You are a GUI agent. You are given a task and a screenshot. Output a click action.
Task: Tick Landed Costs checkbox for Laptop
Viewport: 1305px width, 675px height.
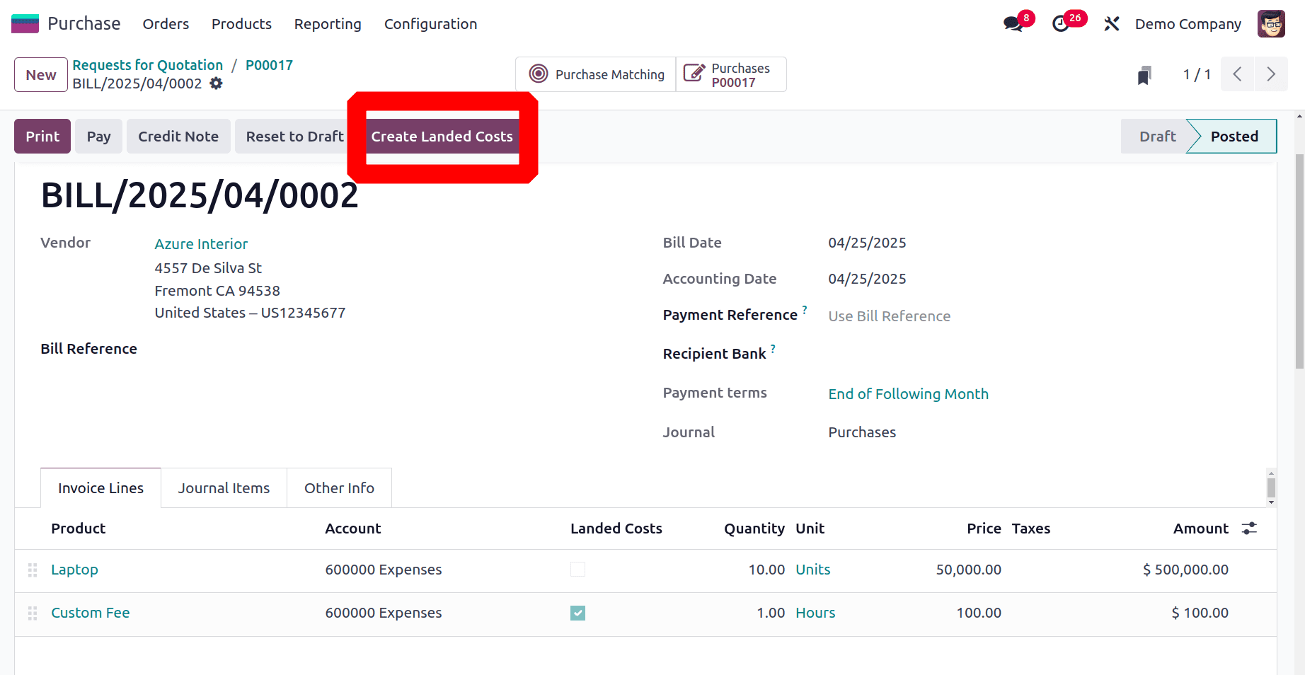point(578,570)
